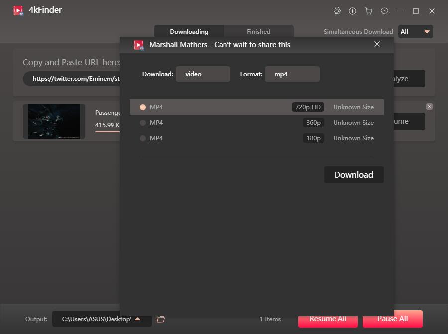Click the feedback chat bubble icon
Screen dimensions: 448x334
pyautogui.click(x=384, y=10)
